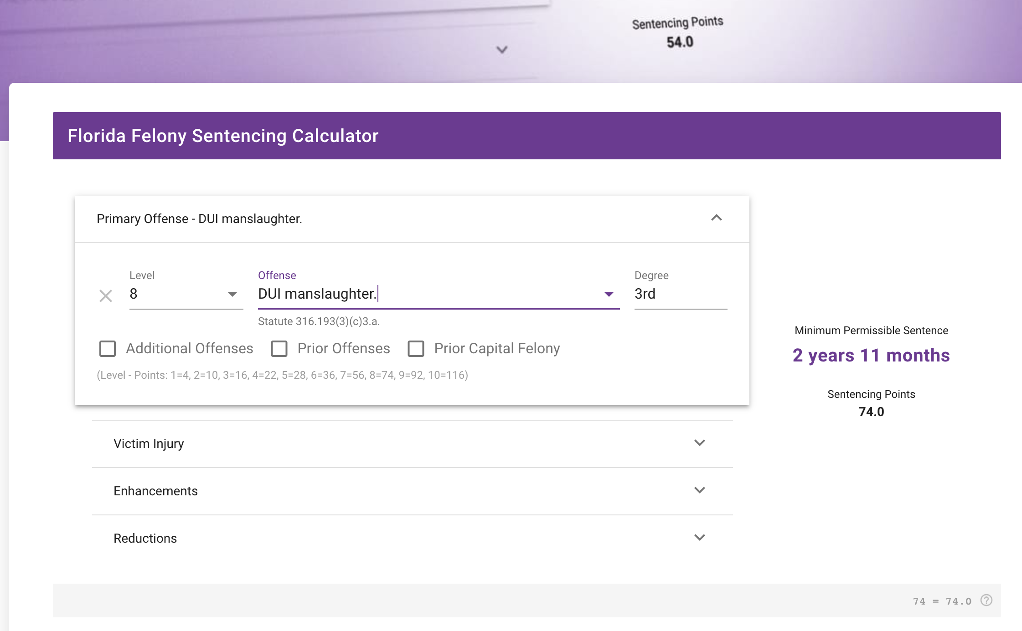The width and height of the screenshot is (1022, 631).
Task: Collapse the Primary Offense panel
Action: (x=716, y=219)
